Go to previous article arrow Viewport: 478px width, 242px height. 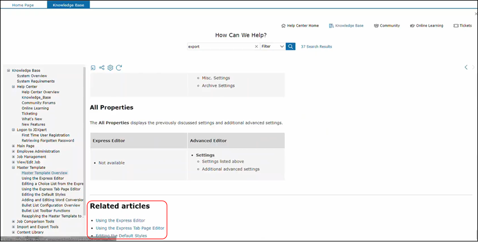click(x=466, y=67)
